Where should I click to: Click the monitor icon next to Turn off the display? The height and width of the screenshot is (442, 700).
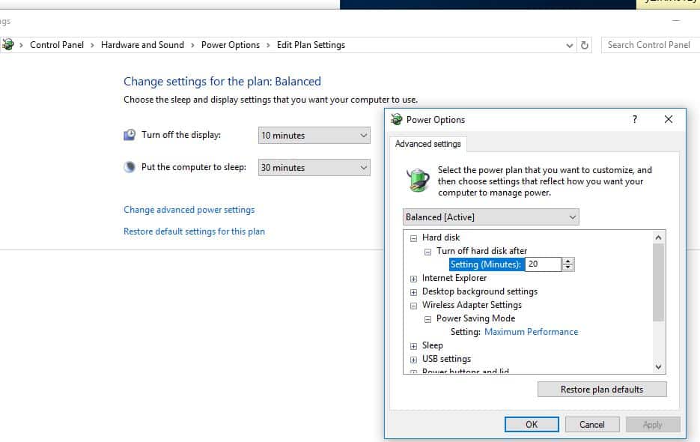point(130,135)
